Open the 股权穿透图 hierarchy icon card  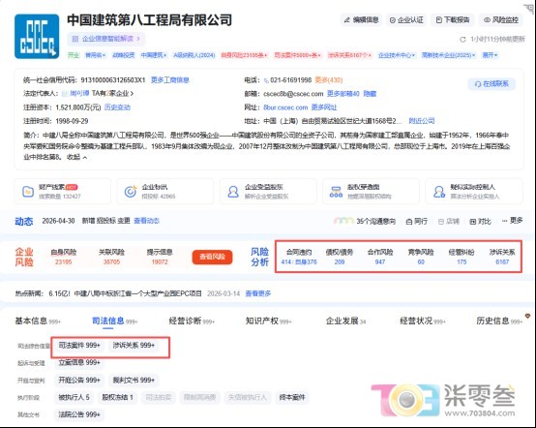(371, 192)
